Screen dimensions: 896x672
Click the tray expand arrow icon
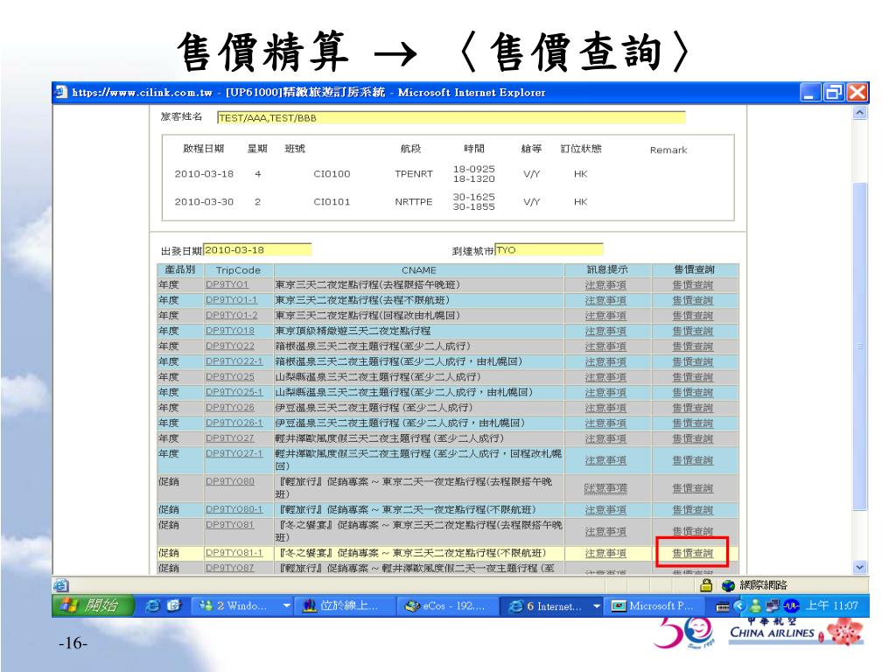(x=739, y=605)
